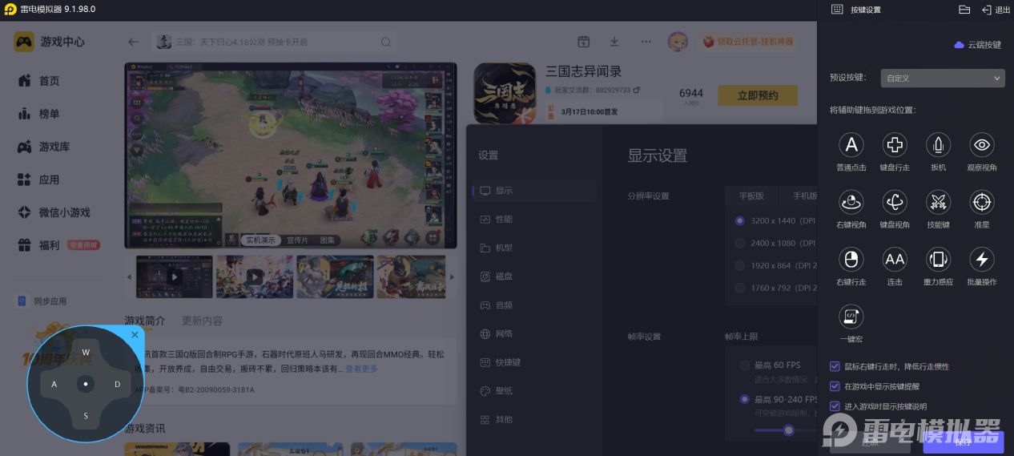Toggle 进入游戏时显示按键说明 checkbox
This screenshot has height=456, width=1014.
pos(835,406)
